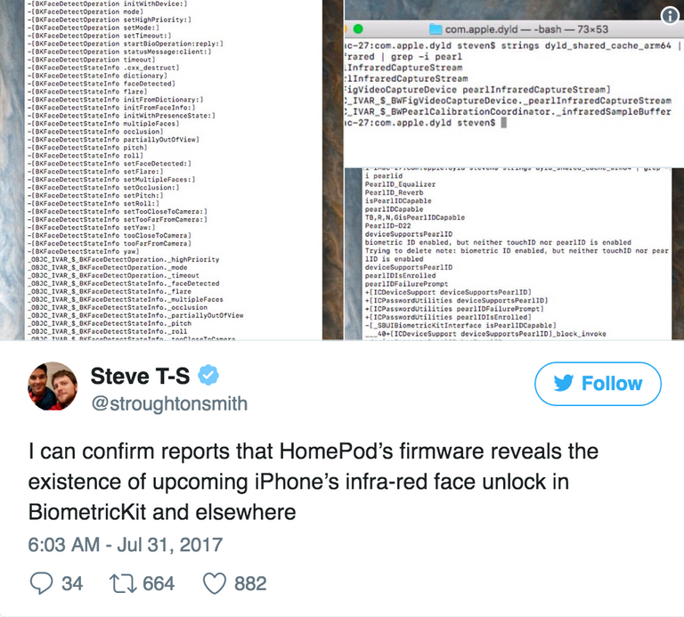
Task: Open the Steve T-S display name link
Action: click(140, 376)
